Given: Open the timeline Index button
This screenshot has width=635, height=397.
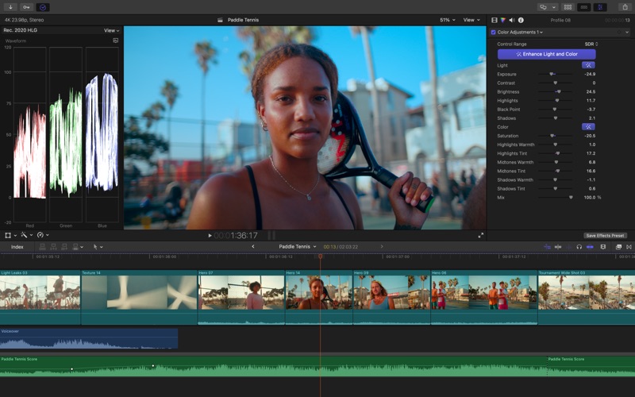Looking at the screenshot, I should pos(17,247).
